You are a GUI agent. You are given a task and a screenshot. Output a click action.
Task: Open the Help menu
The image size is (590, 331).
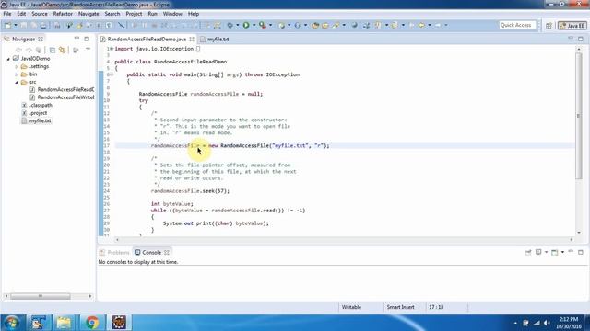[194, 14]
